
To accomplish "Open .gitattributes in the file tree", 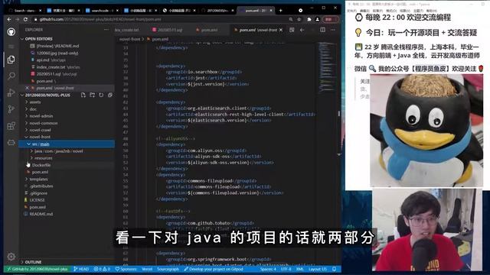I will [x=41, y=186].
